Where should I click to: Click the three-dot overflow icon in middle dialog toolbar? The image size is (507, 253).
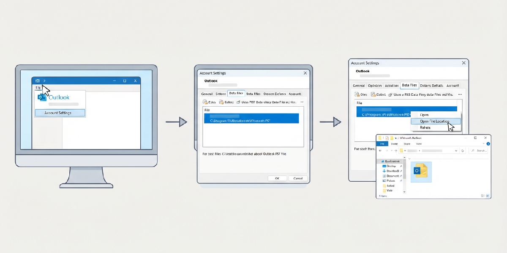[302, 102]
